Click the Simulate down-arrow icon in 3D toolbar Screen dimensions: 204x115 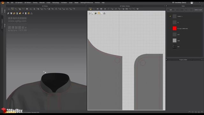(x=9, y=9)
